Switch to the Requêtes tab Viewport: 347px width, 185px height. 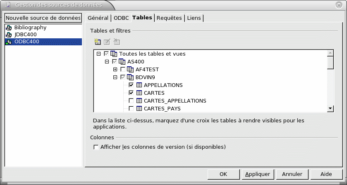pyautogui.click(x=169, y=18)
